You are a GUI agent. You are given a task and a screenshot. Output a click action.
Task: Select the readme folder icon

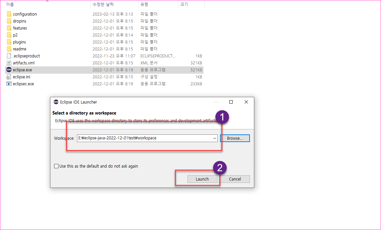point(9,49)
